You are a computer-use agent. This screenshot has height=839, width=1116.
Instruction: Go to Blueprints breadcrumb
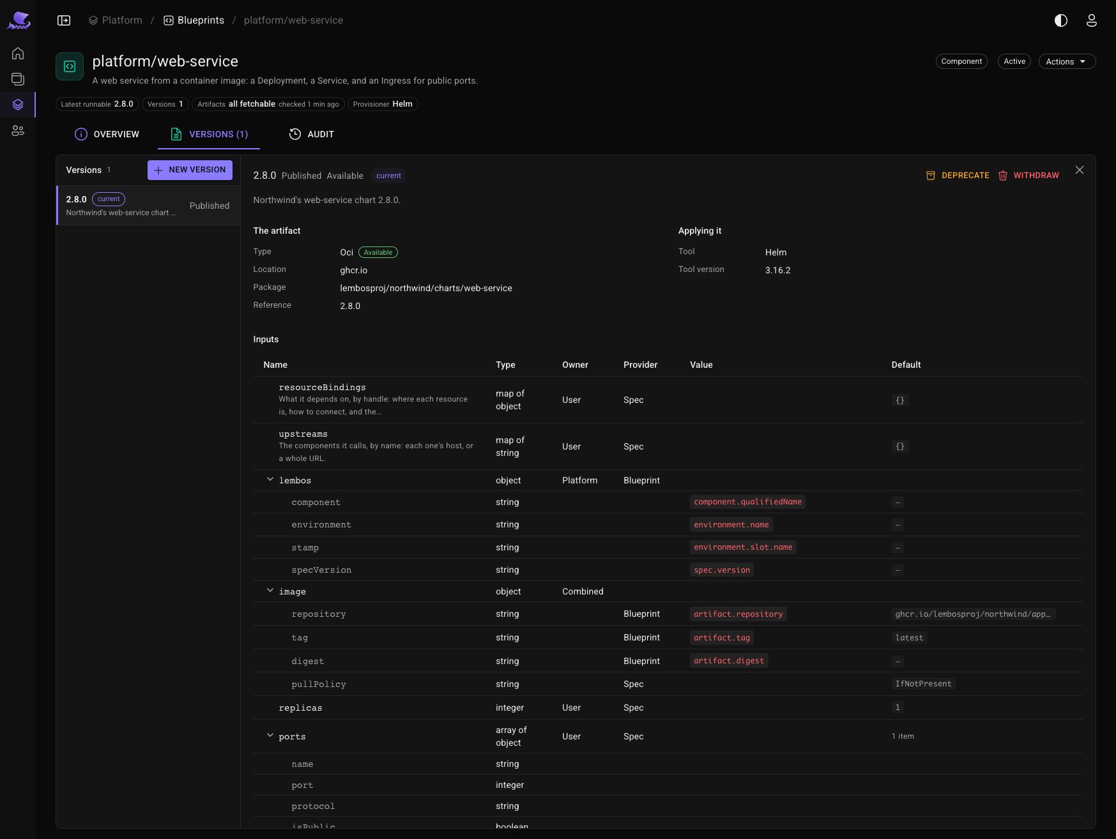pos(194,20)
